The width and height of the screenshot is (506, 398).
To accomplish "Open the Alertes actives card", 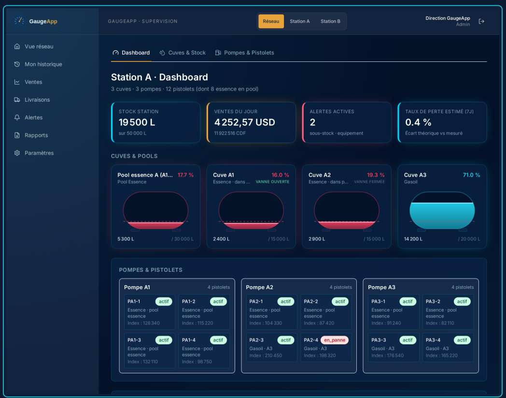I will pos(347,122).
